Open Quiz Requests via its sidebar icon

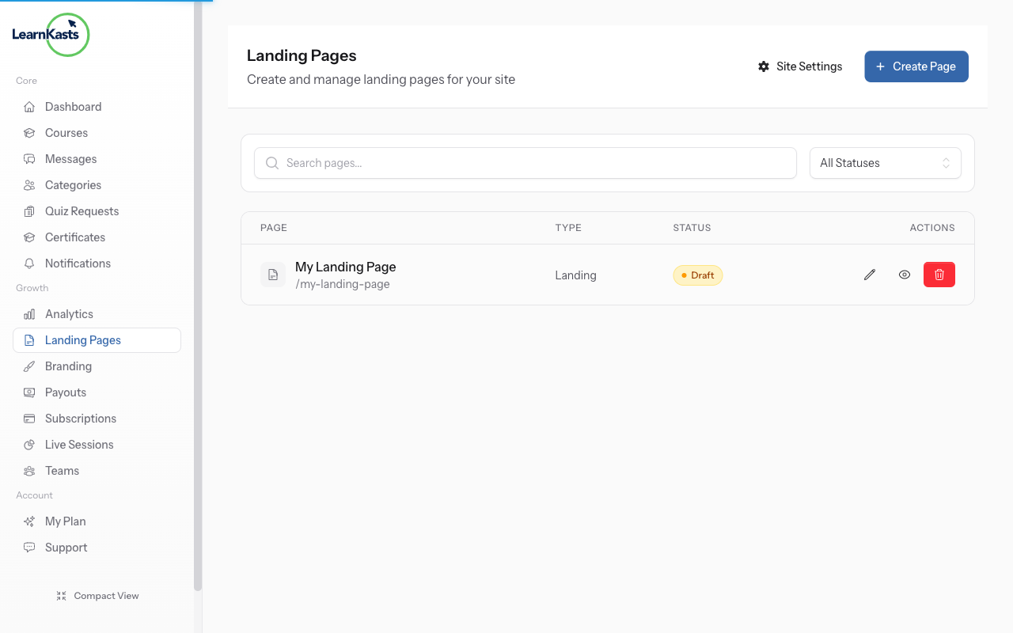28,210
